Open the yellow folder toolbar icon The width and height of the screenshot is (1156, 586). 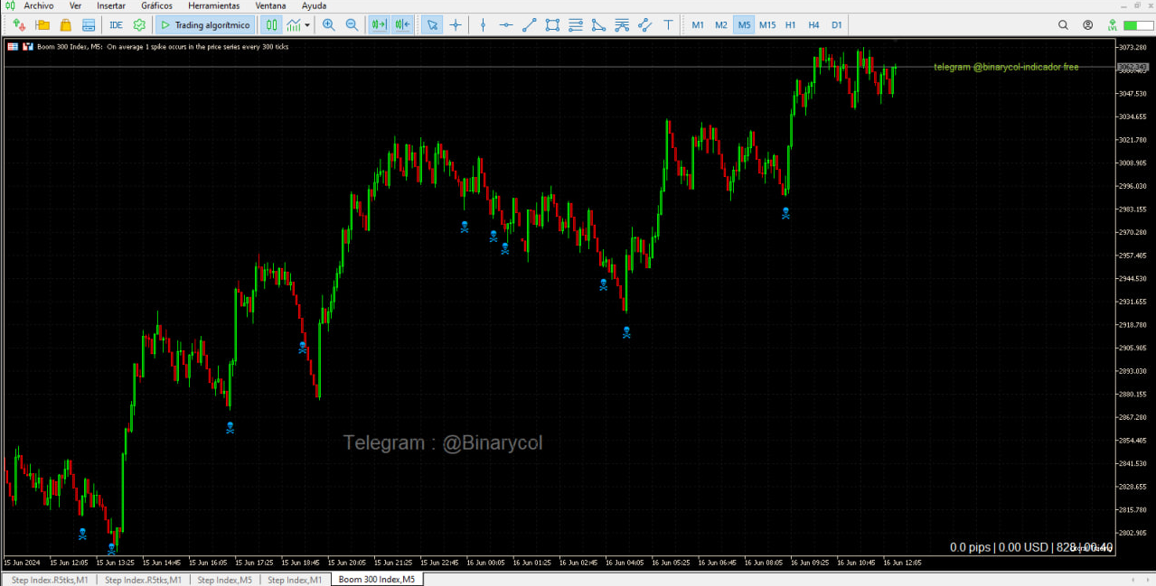[42, 25]
